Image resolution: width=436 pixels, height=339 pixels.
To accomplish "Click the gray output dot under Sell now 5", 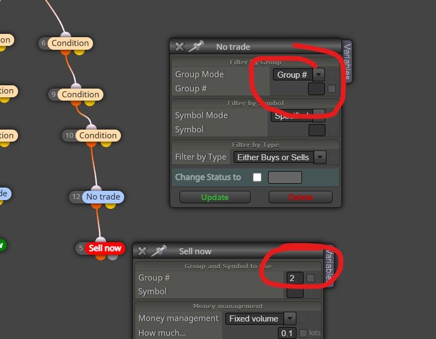I will pyautogui.click(x=113, y=256).
